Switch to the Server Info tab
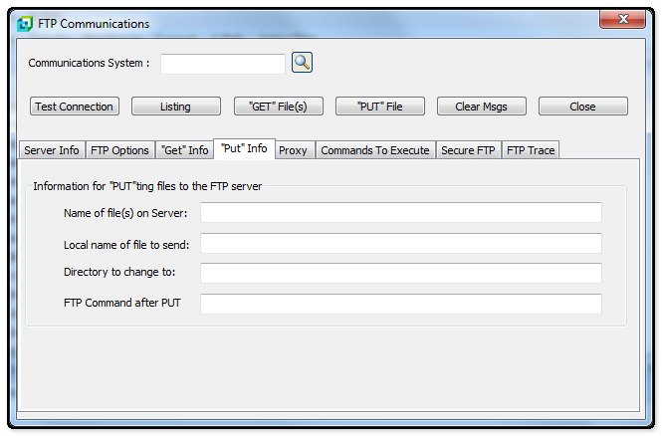This screenshot has width=662, height=436. pos(52,150)
